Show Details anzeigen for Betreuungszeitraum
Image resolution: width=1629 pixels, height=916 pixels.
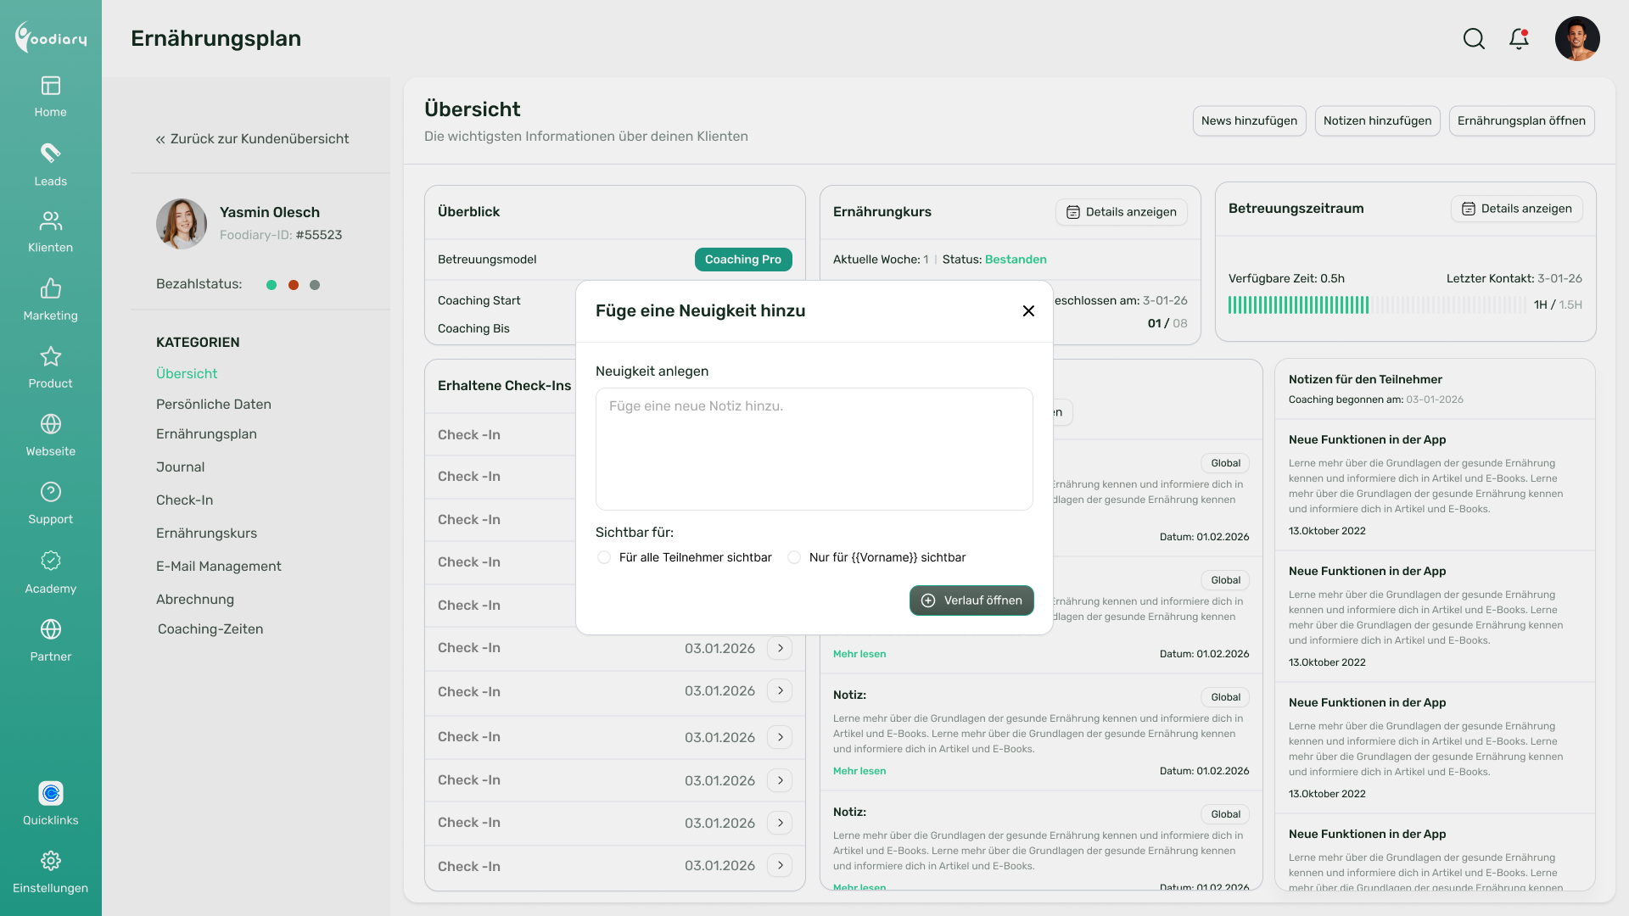[1516, 209]
